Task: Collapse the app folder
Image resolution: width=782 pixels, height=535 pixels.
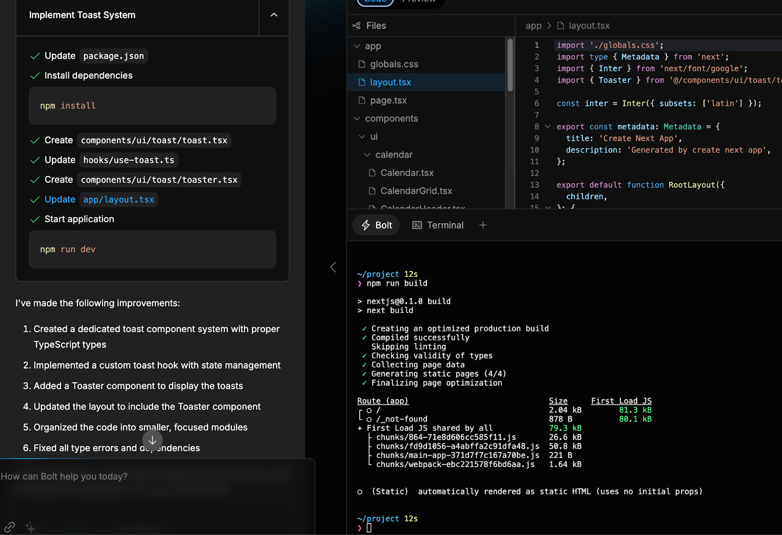Action: [x=357, y=46]
